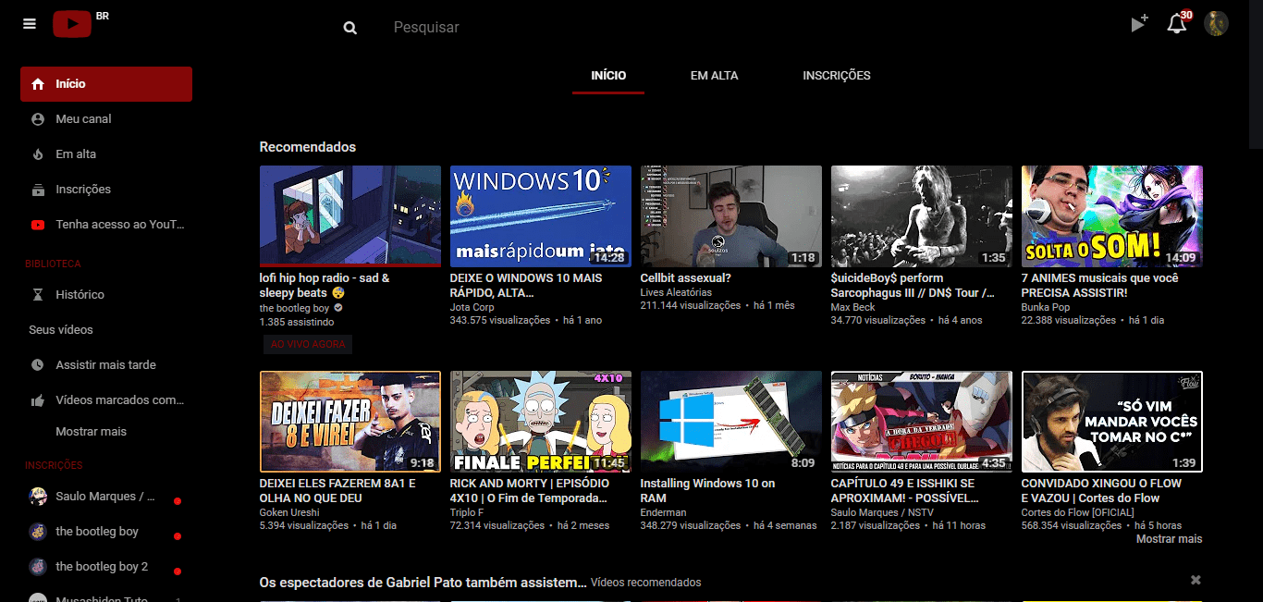The width and height of the screenshot is (1263, 602).
Task: Open the account avatar menu
Action: (1216, 24)
